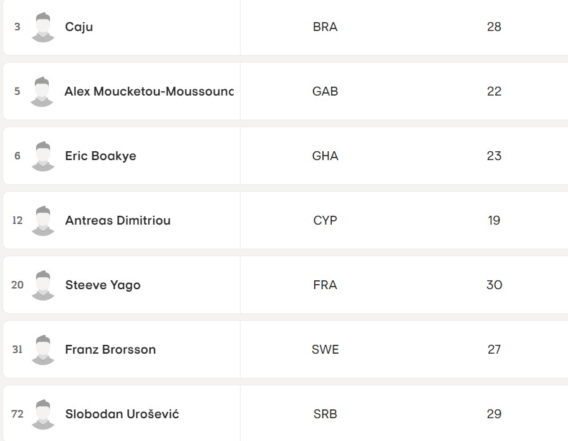Click the GAB nationality code
Image resolution: width=568 pixels, height=441 pixels.
pos(325,92)
